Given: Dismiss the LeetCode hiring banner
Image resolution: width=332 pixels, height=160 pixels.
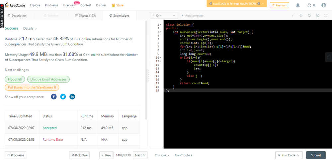Looking at the screenshot, I should pos(263,4).
